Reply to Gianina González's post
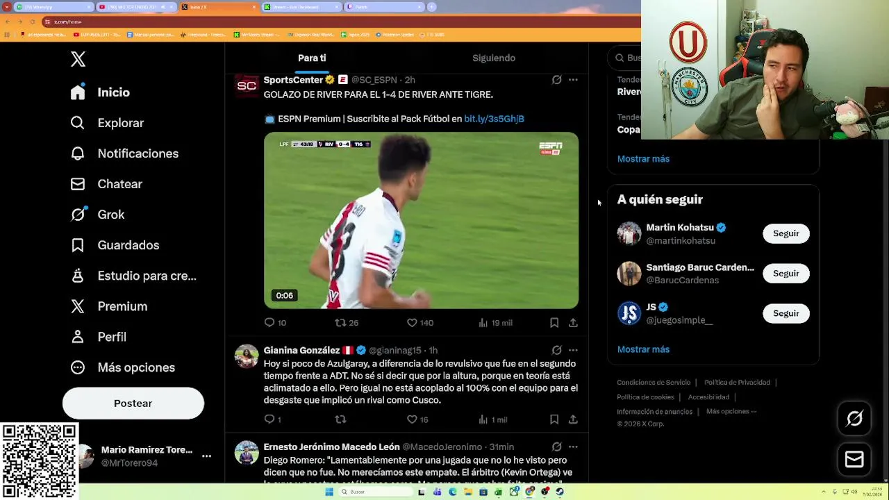Screen dimensions: 889x500 click(x=273, y=419)
